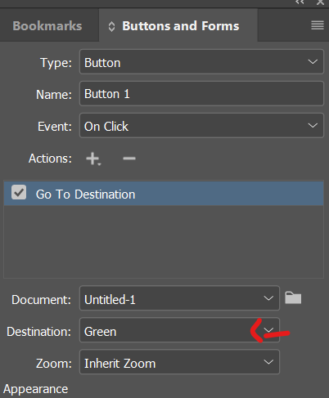329x398 pixels.
Task: Click into the Name field containing Button 1
Action: [201, 94]
